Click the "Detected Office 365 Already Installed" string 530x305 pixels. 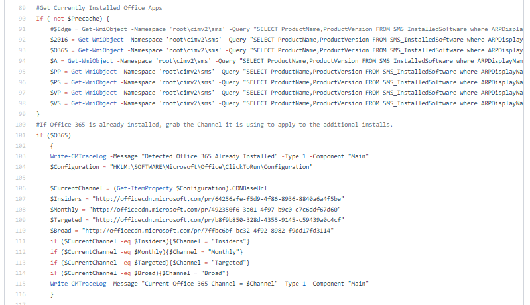pyautogui.click(x=207, y=156)
